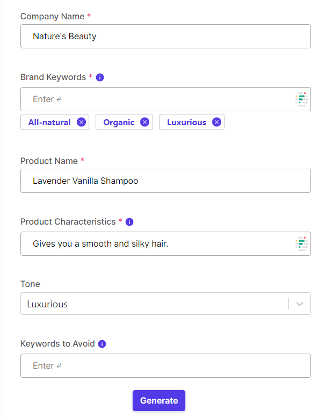Click the Keywords to Avoid input

coord(165,366)
